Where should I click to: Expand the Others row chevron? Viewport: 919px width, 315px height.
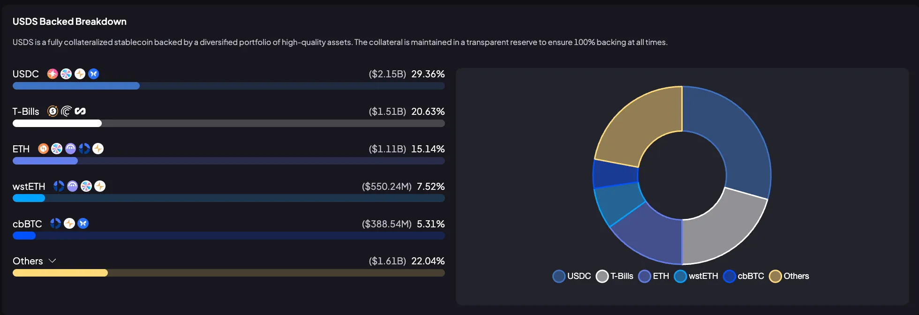(53, 261)
